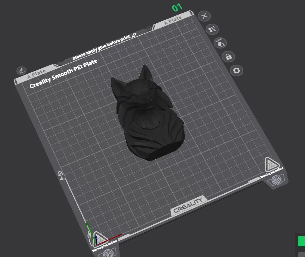Click the CREALITY logo on the plate front

coord(188,205)
